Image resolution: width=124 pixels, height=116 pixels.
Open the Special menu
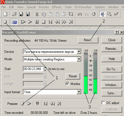[x=31, y=7]
